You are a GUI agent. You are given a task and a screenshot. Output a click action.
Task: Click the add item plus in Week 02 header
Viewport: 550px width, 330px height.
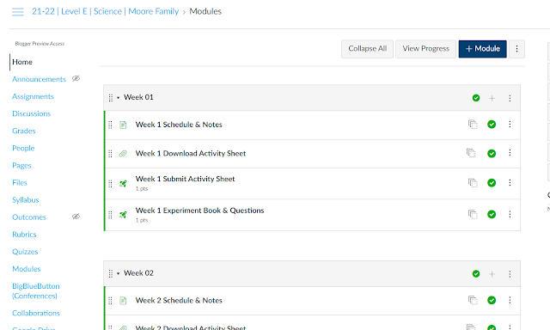point(492,274)
